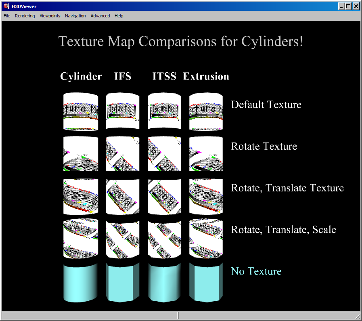Open the Help menu
The height and width of the screenshot is (321, 362).
point(119,16)
